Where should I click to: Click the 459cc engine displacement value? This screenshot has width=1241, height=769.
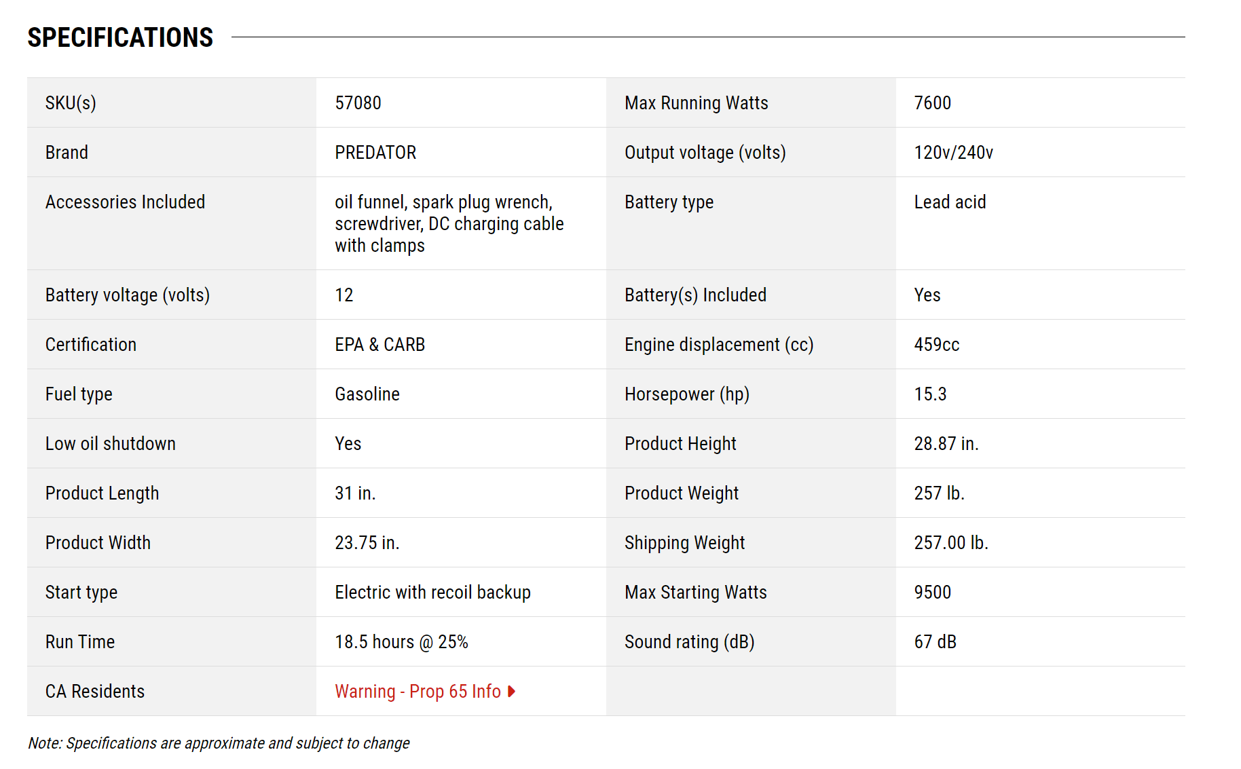coord(936,345)
